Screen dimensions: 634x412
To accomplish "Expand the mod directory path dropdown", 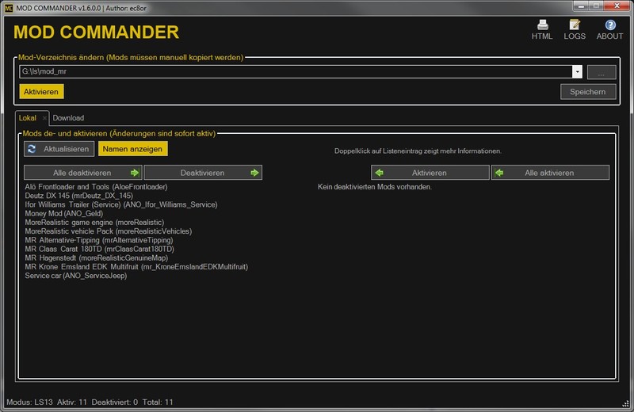I will coord(577,72).
